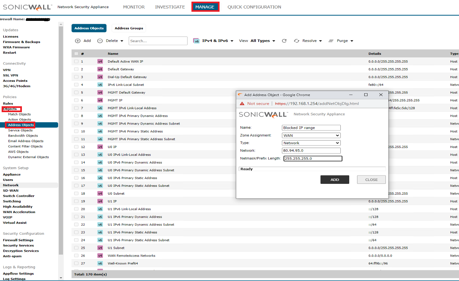Image resolution: width=459 pixels, height=281 pixels.
Task: Check the box for Default Active WAN IP
Action: 76,61
